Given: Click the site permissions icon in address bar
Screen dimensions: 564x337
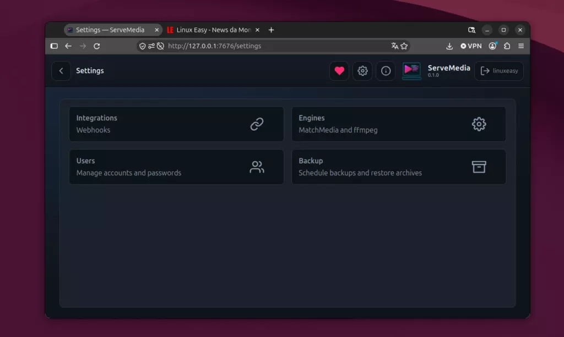Looking at the screenshot, I should click(x=151, y=46).
